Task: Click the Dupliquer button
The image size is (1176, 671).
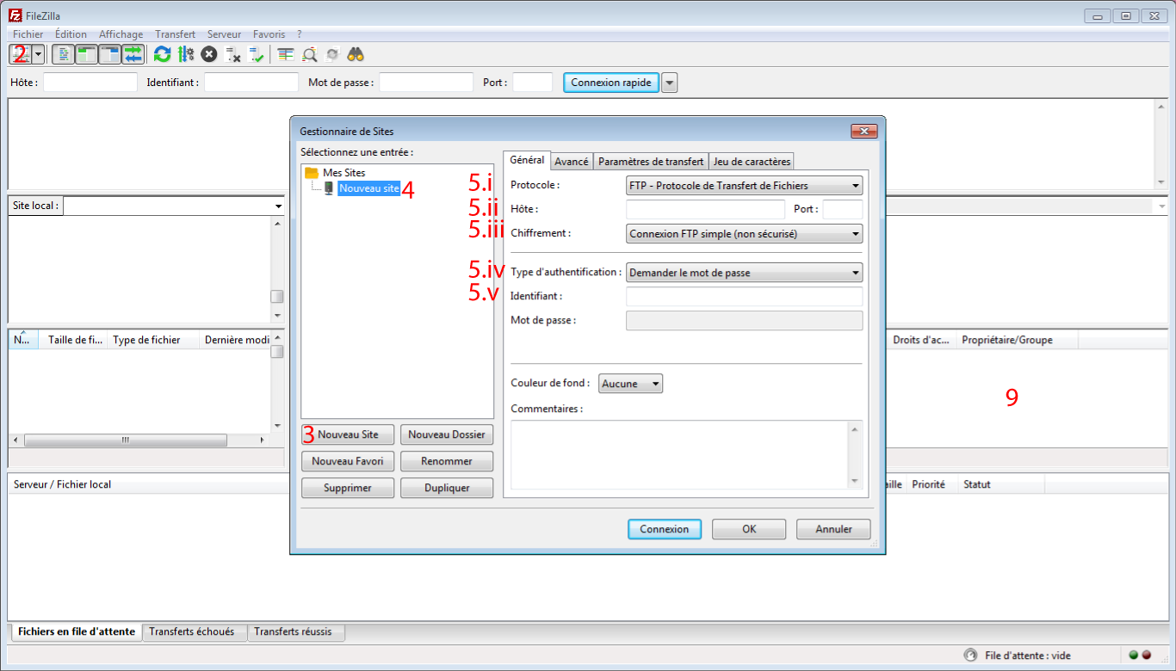Action: tap(447, 488)
